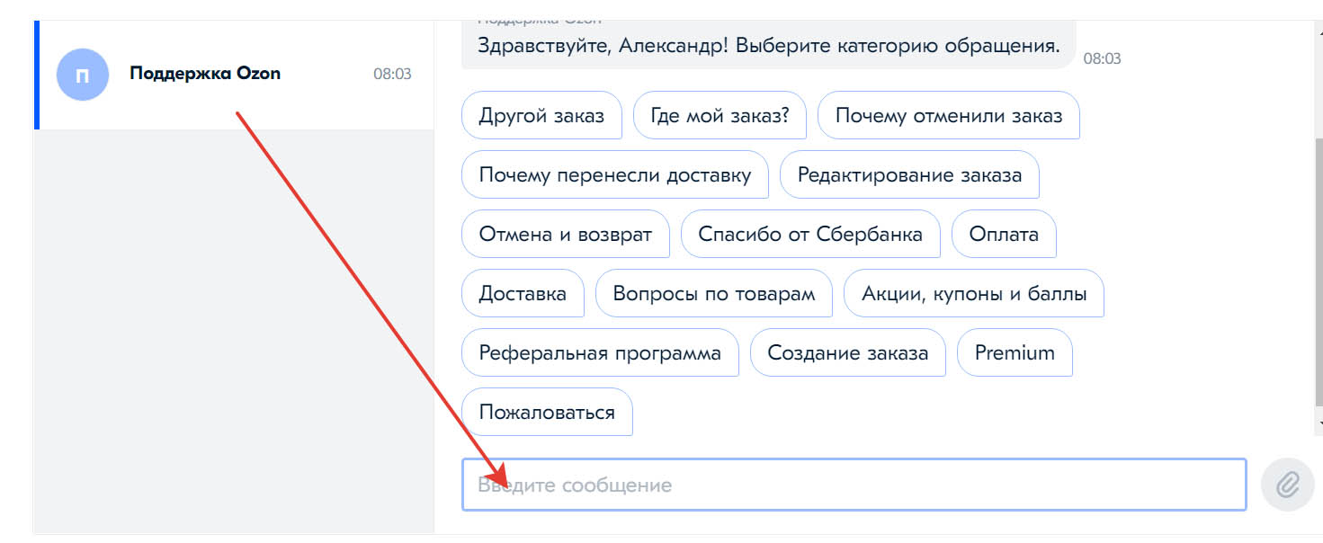This screenshot has width=1323, height=543.
Task: Click the Пожаловаться button
Action: tap(547, 413)
